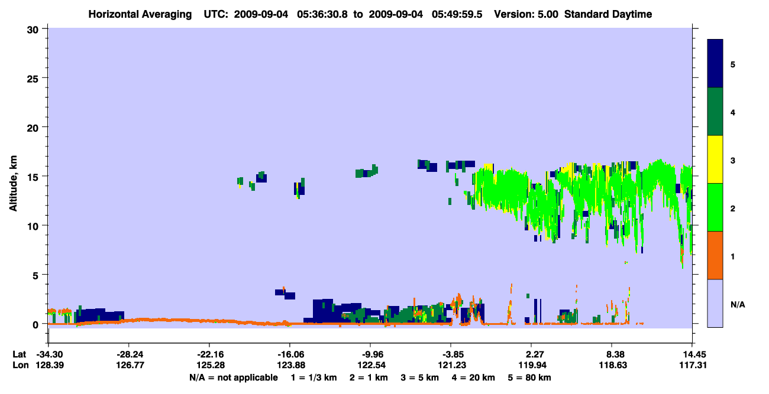
Task: Click legend text '4 = 20 km'
Action: click(x=473, y=377)
